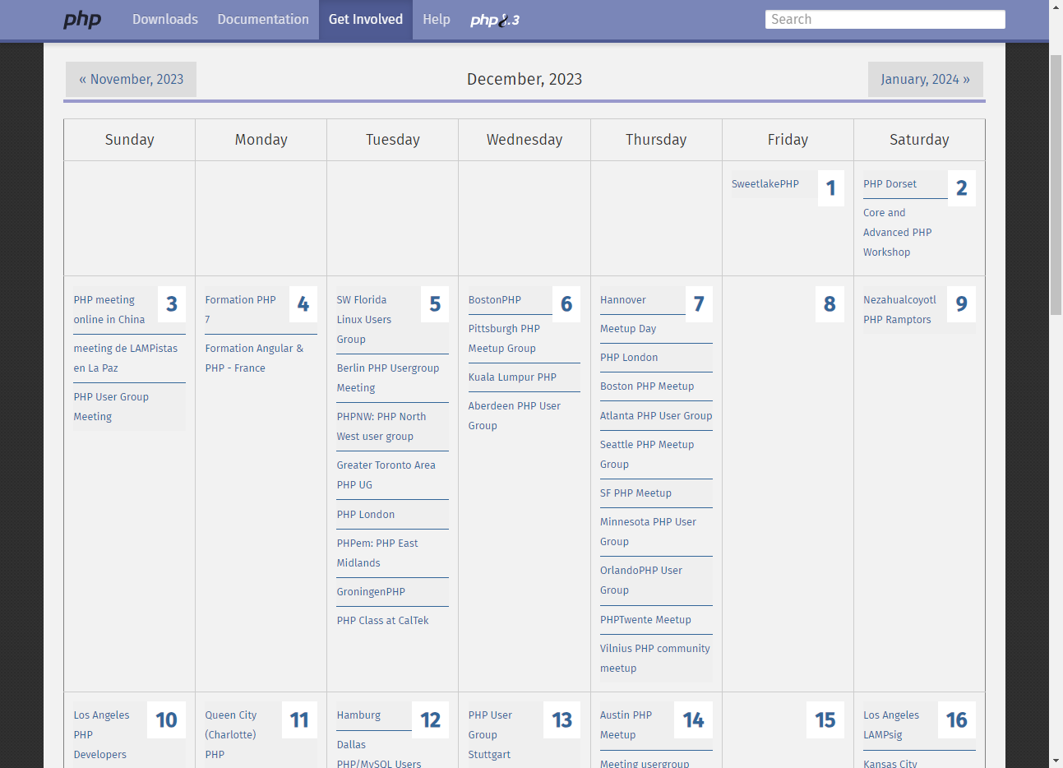This screenshot has height=768, width=1063.
Task: Open the Help menu item
Action: click(x=437, y=19)
